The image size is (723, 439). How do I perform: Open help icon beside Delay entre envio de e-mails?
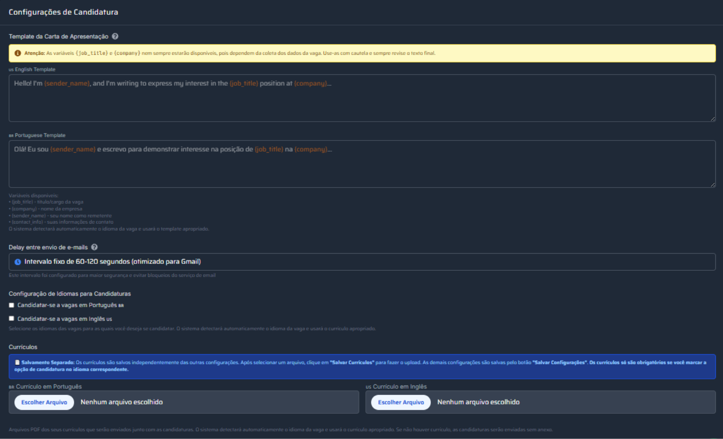click(x=94, y=247)
